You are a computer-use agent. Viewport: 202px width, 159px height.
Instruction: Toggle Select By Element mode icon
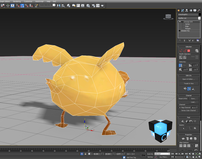[197, 51]
